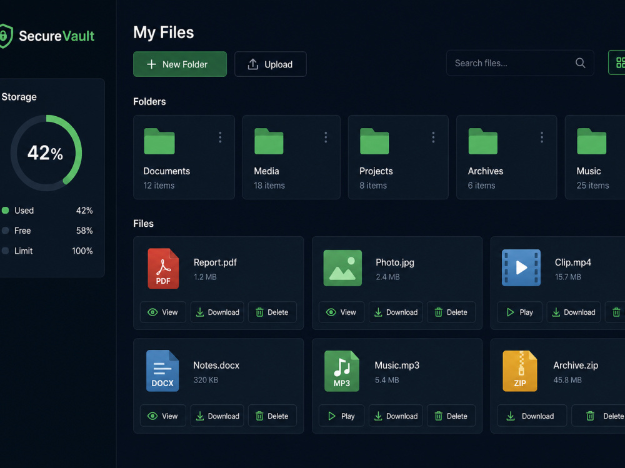Select the Archive.zip file name
The height and width of the screenshot is (468, 625).
pyautogui.click(x=576, y=365)
